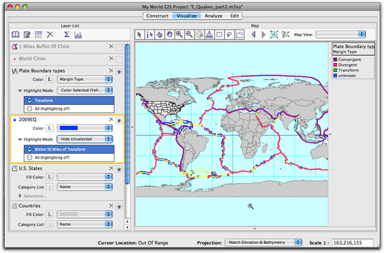Zoom to active layer extent icon

[286, 34]
